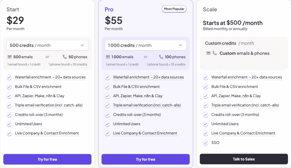This screenshot has height=168, width=291.
Task: Open the Waterfall enrichment data sources link in Start
Action: click(50, 77)
